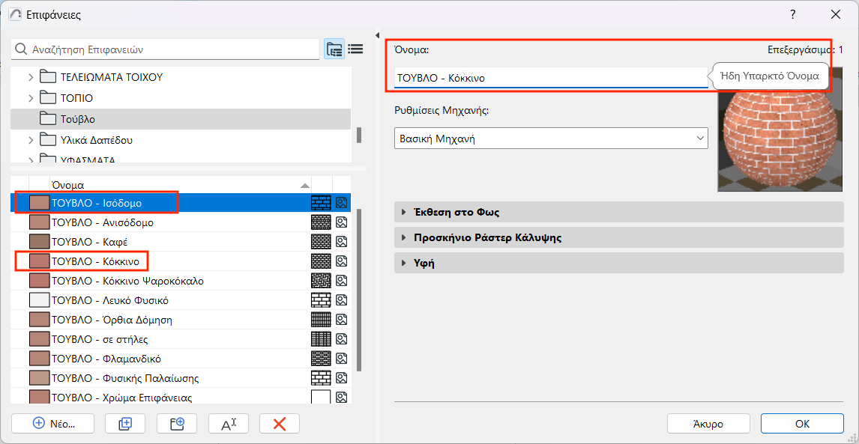This screenshot has height=444, width=859.
Task: Click hatch icon of ΤΟΥΒΛΟ - Λευκό Φυσικό
Action: (321, 300)
